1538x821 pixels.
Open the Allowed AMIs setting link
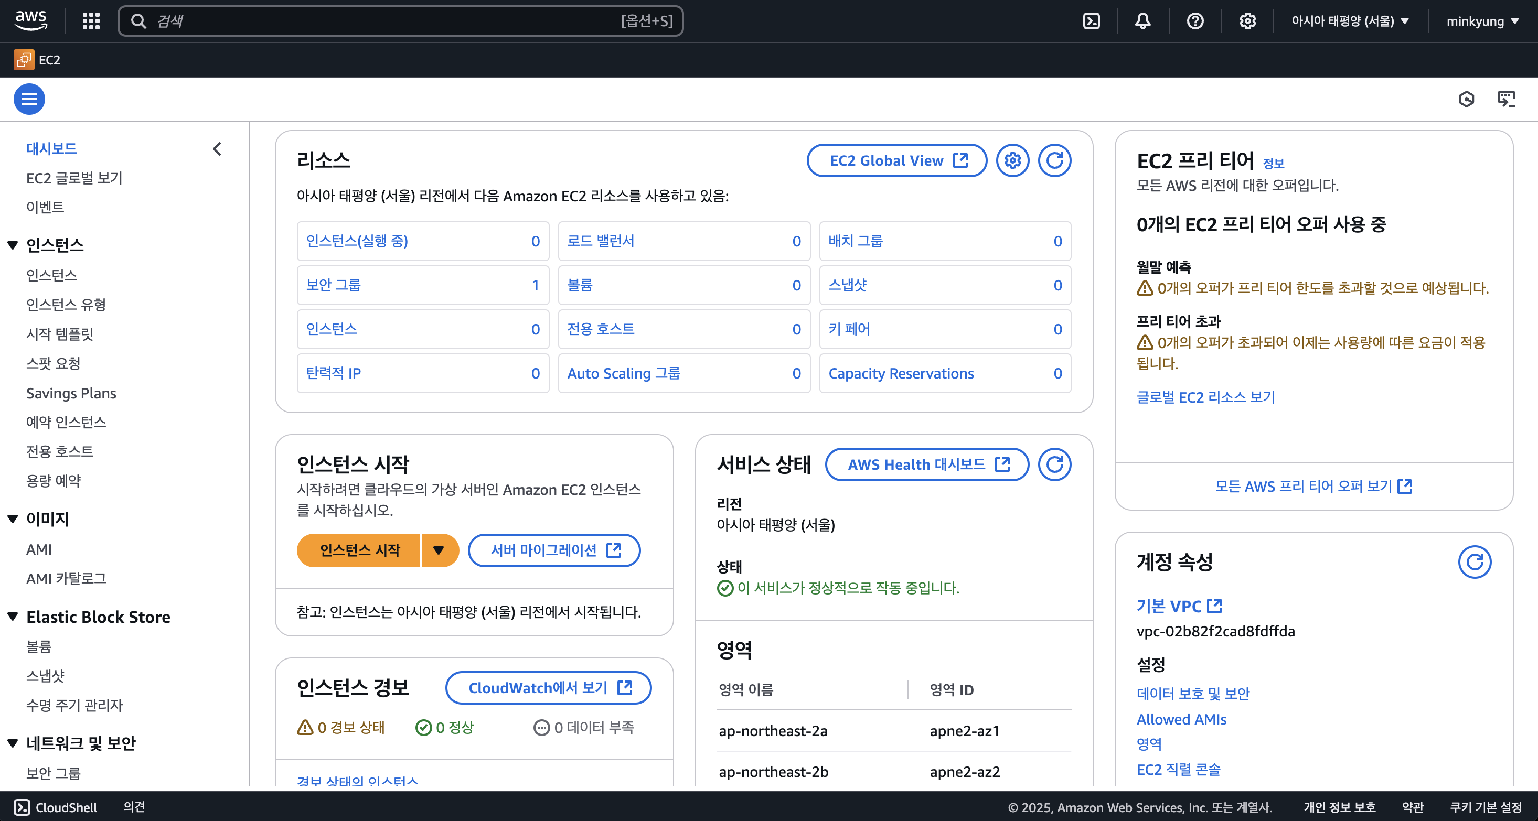(1181, 720)
